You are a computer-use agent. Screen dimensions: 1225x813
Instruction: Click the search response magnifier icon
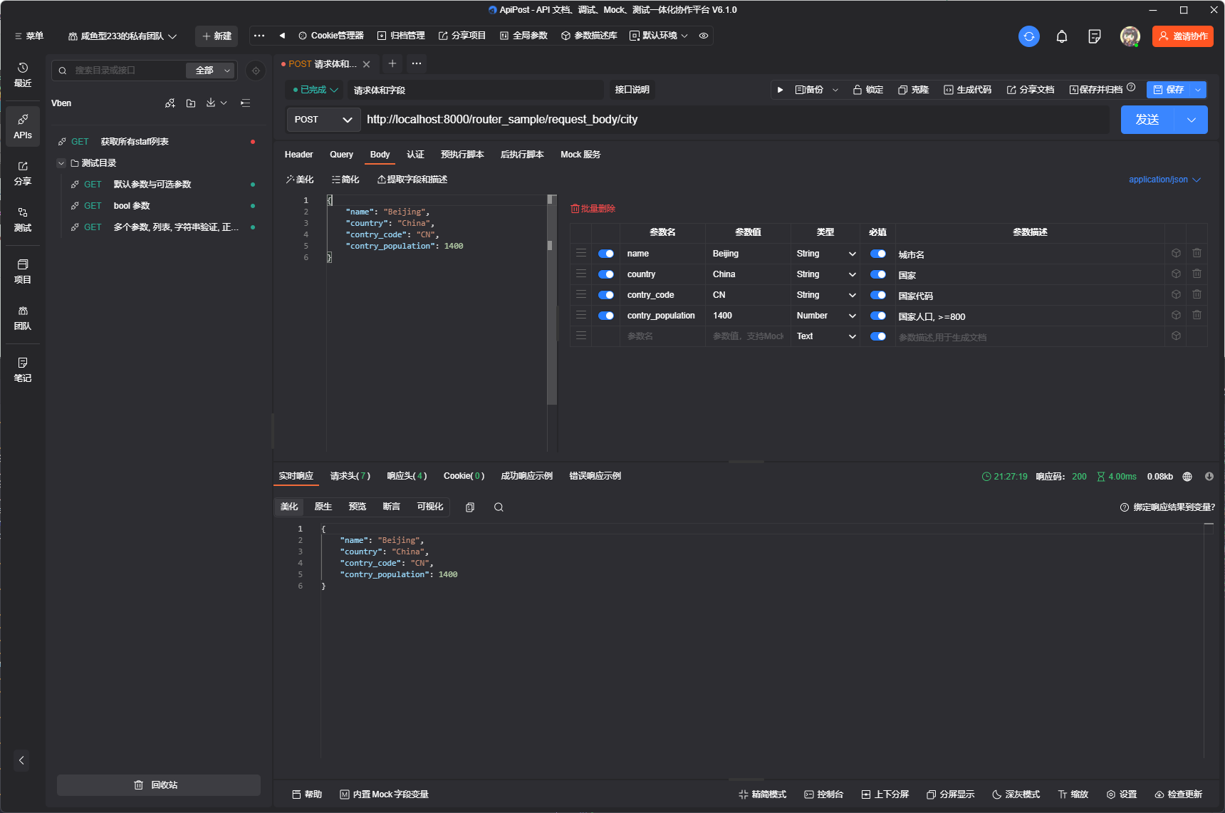499,507
